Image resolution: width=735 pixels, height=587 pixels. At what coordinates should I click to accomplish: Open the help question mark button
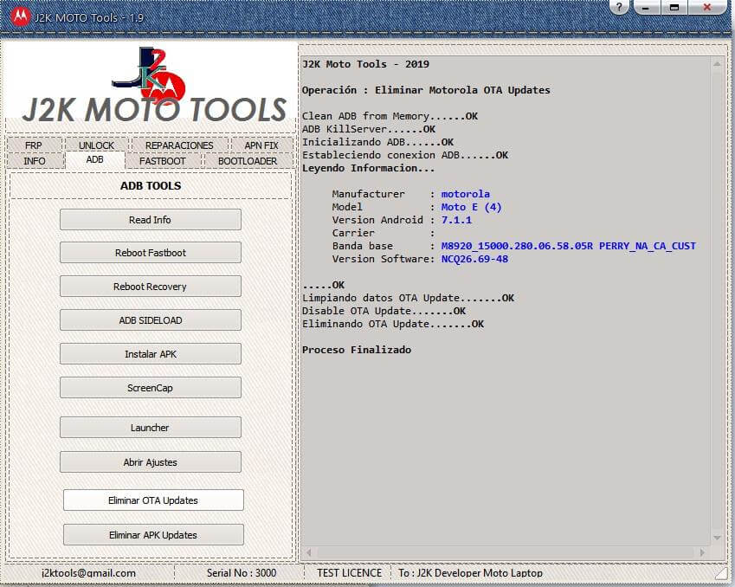pyautogui.click(x=619, y=7)
